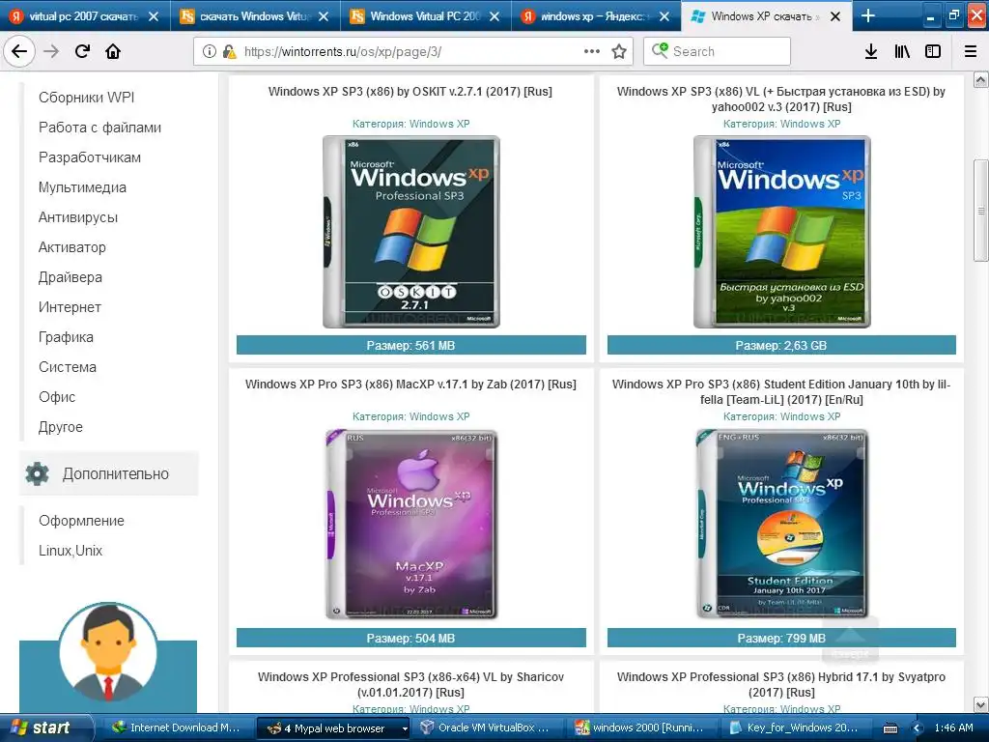The width and height of the screenshot is (989, 742).
Task: Open 'Мультимедиа' sidebar category
Action: pos(82,187)
